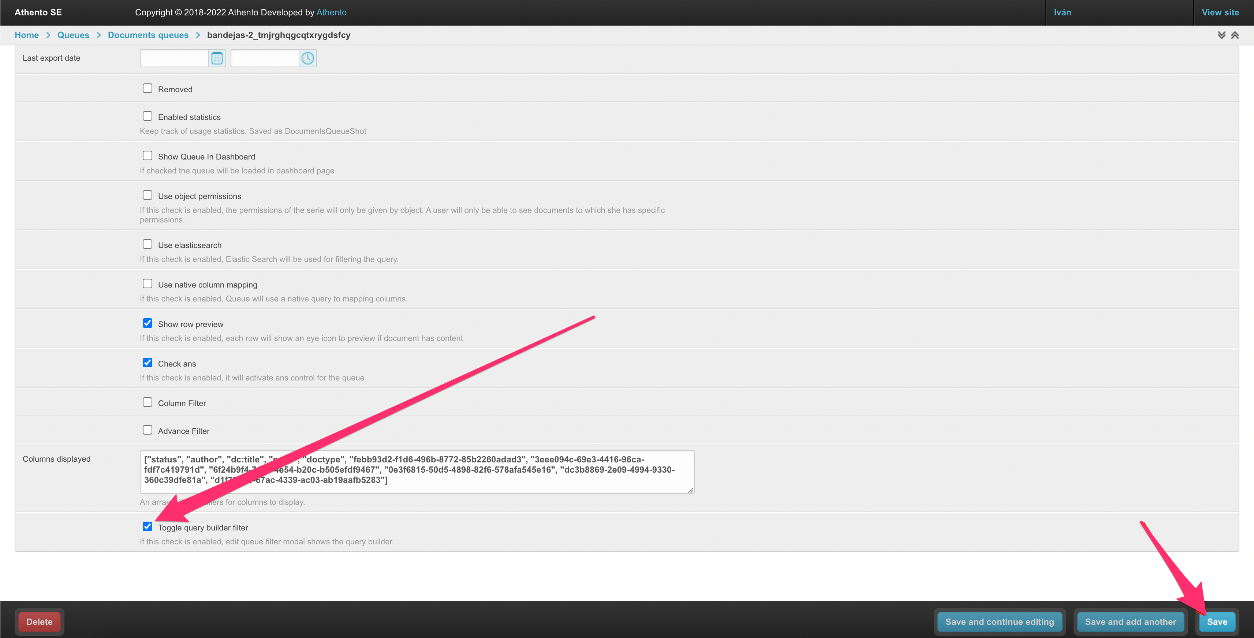The image size is (1254, 638).
Task: Click the Athento copyright link
Action: coord(331,11)
